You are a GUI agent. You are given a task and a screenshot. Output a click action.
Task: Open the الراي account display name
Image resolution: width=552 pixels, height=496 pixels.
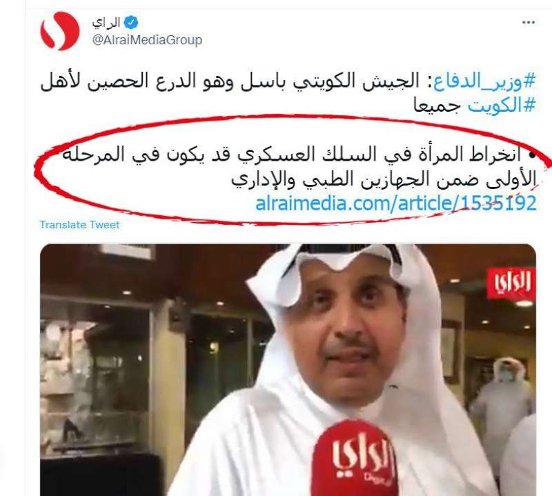click(106, 23)
